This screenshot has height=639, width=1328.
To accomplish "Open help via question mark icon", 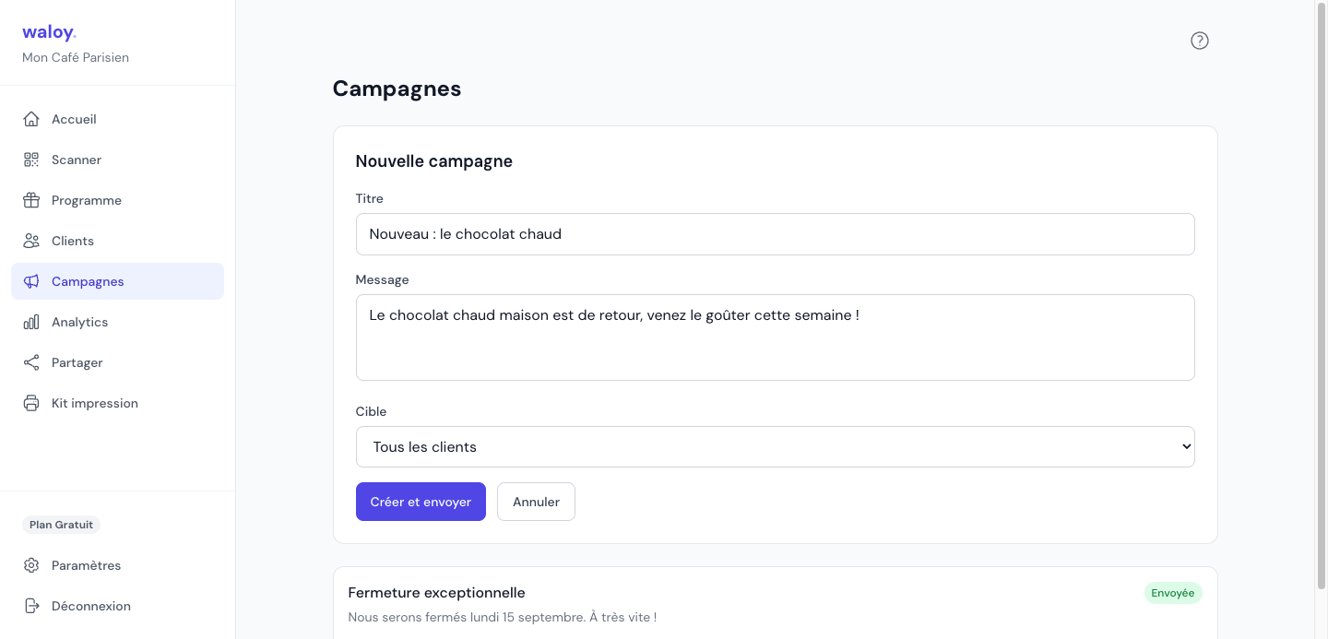I will [1200, 41].
